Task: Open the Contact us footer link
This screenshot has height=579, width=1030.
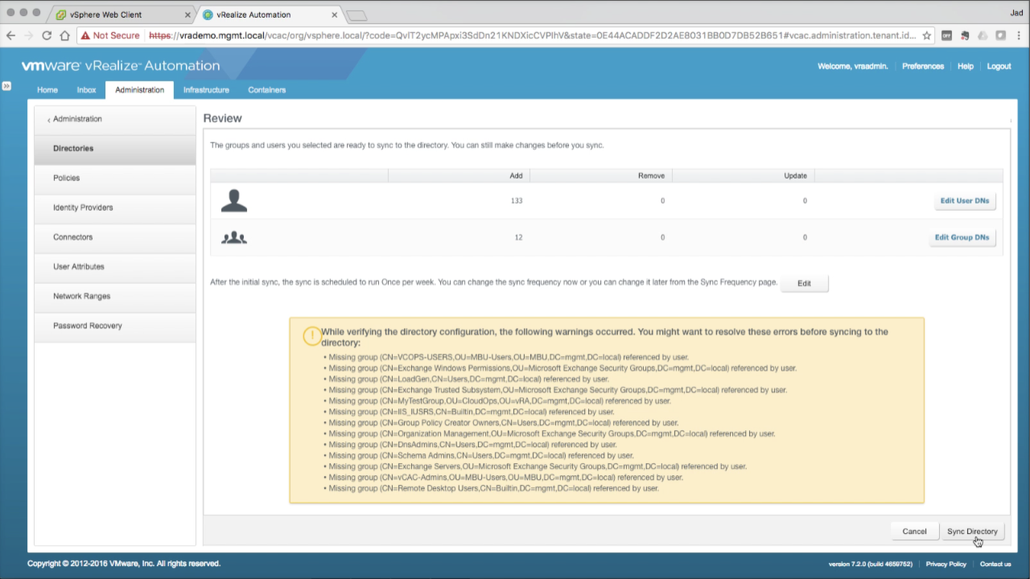Action: tap(995, 564)
